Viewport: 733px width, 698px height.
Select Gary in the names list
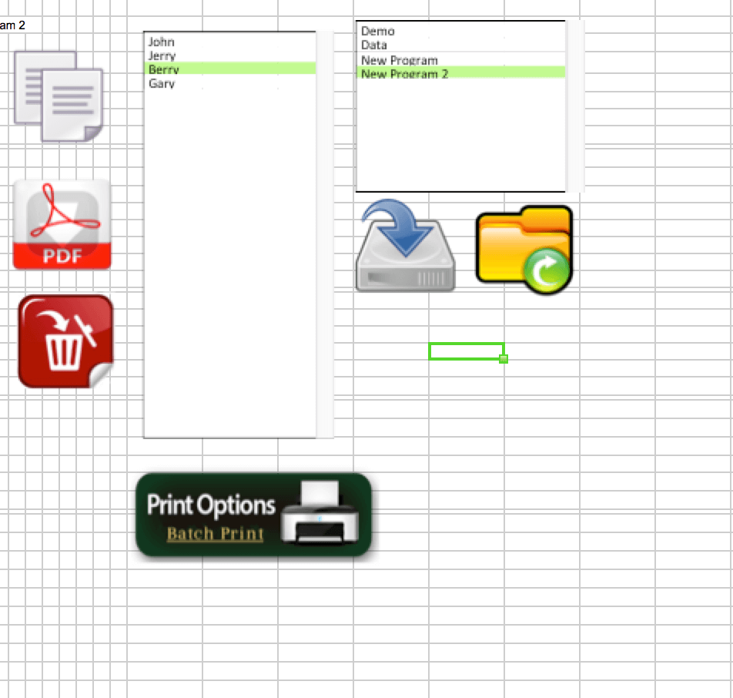pyautogui.click(x=229, y=83)
